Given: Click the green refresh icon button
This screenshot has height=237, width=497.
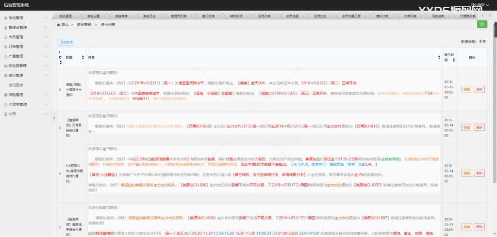Looking at the screenshot, I should 482,24.
